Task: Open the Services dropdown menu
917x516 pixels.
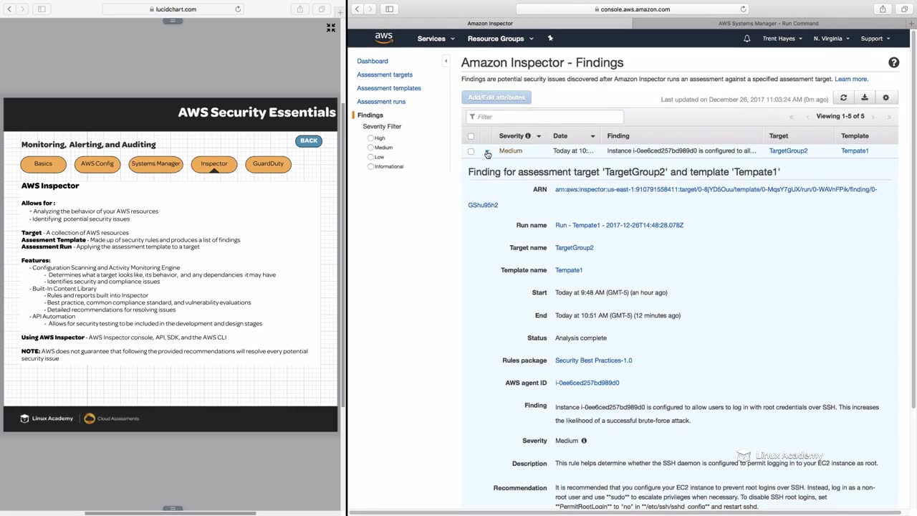Action: [x=436, y=39]
